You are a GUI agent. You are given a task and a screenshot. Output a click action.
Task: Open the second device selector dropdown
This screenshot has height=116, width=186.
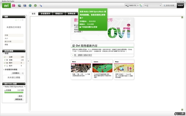click(153, 6)
